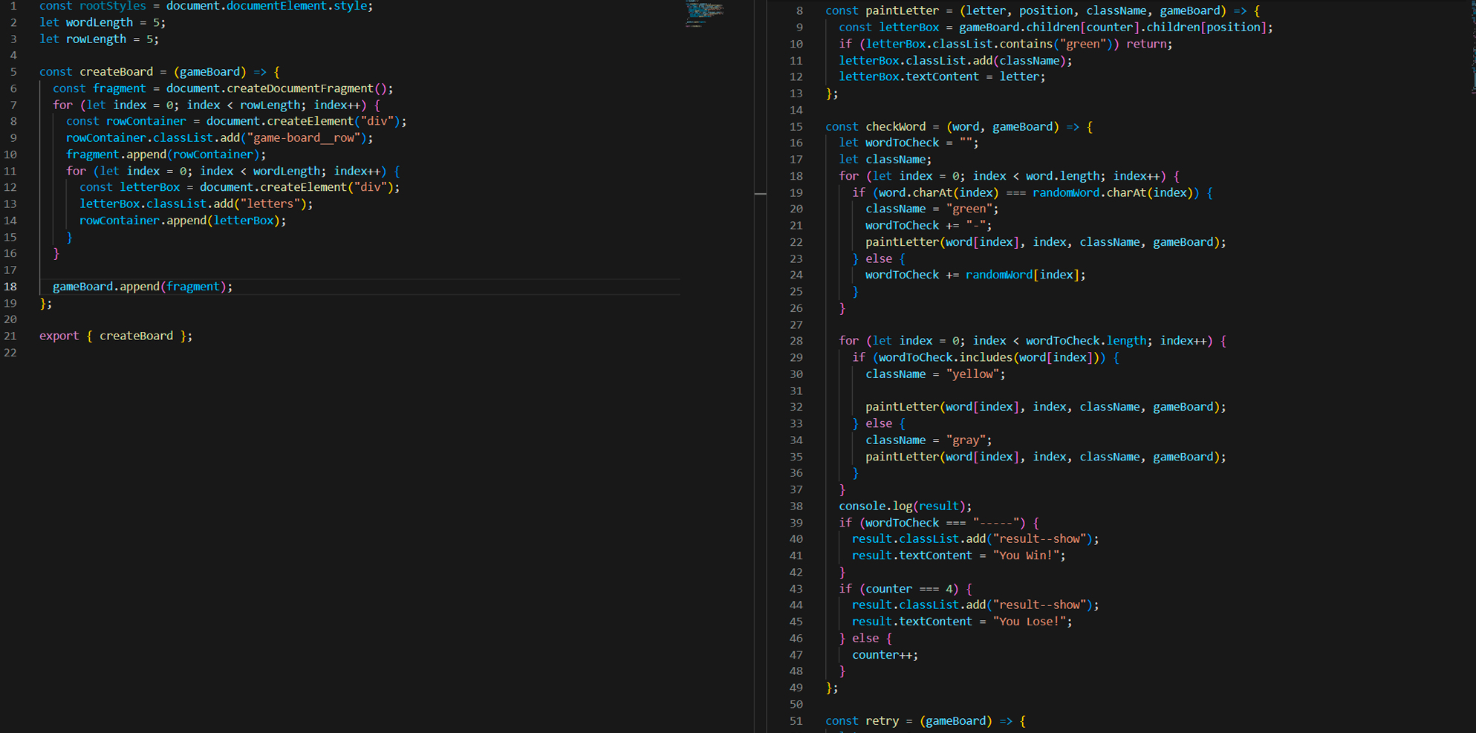Click 'letterBox.textContent = letter' line
Screen dimensions: 1476x733
point(942,76)
